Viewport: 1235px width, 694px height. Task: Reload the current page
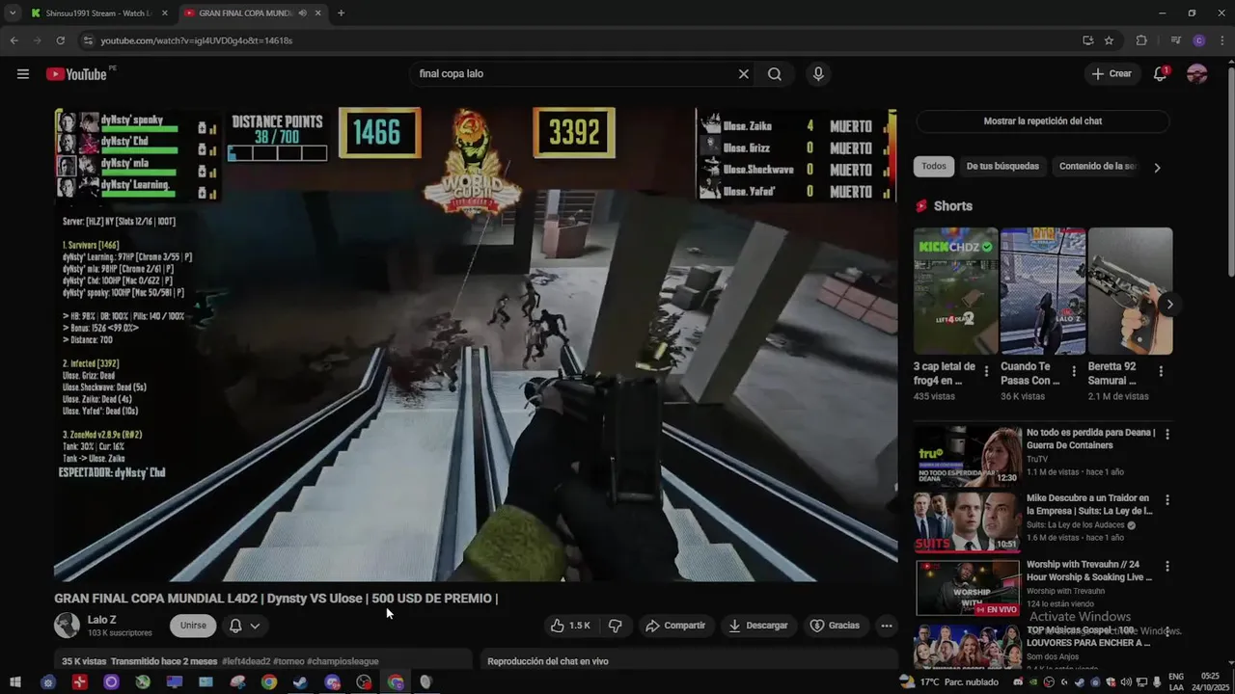[60, 40]
